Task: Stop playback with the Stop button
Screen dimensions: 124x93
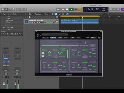Action: (x=67, y=9)
